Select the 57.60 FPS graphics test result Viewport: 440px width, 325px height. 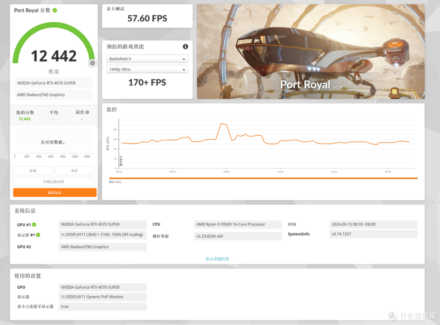click(x=147, y=18)
